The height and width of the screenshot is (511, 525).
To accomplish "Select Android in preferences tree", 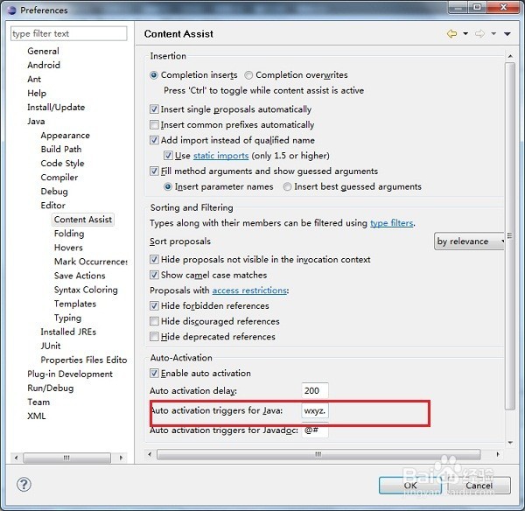I will pos(44,65).
